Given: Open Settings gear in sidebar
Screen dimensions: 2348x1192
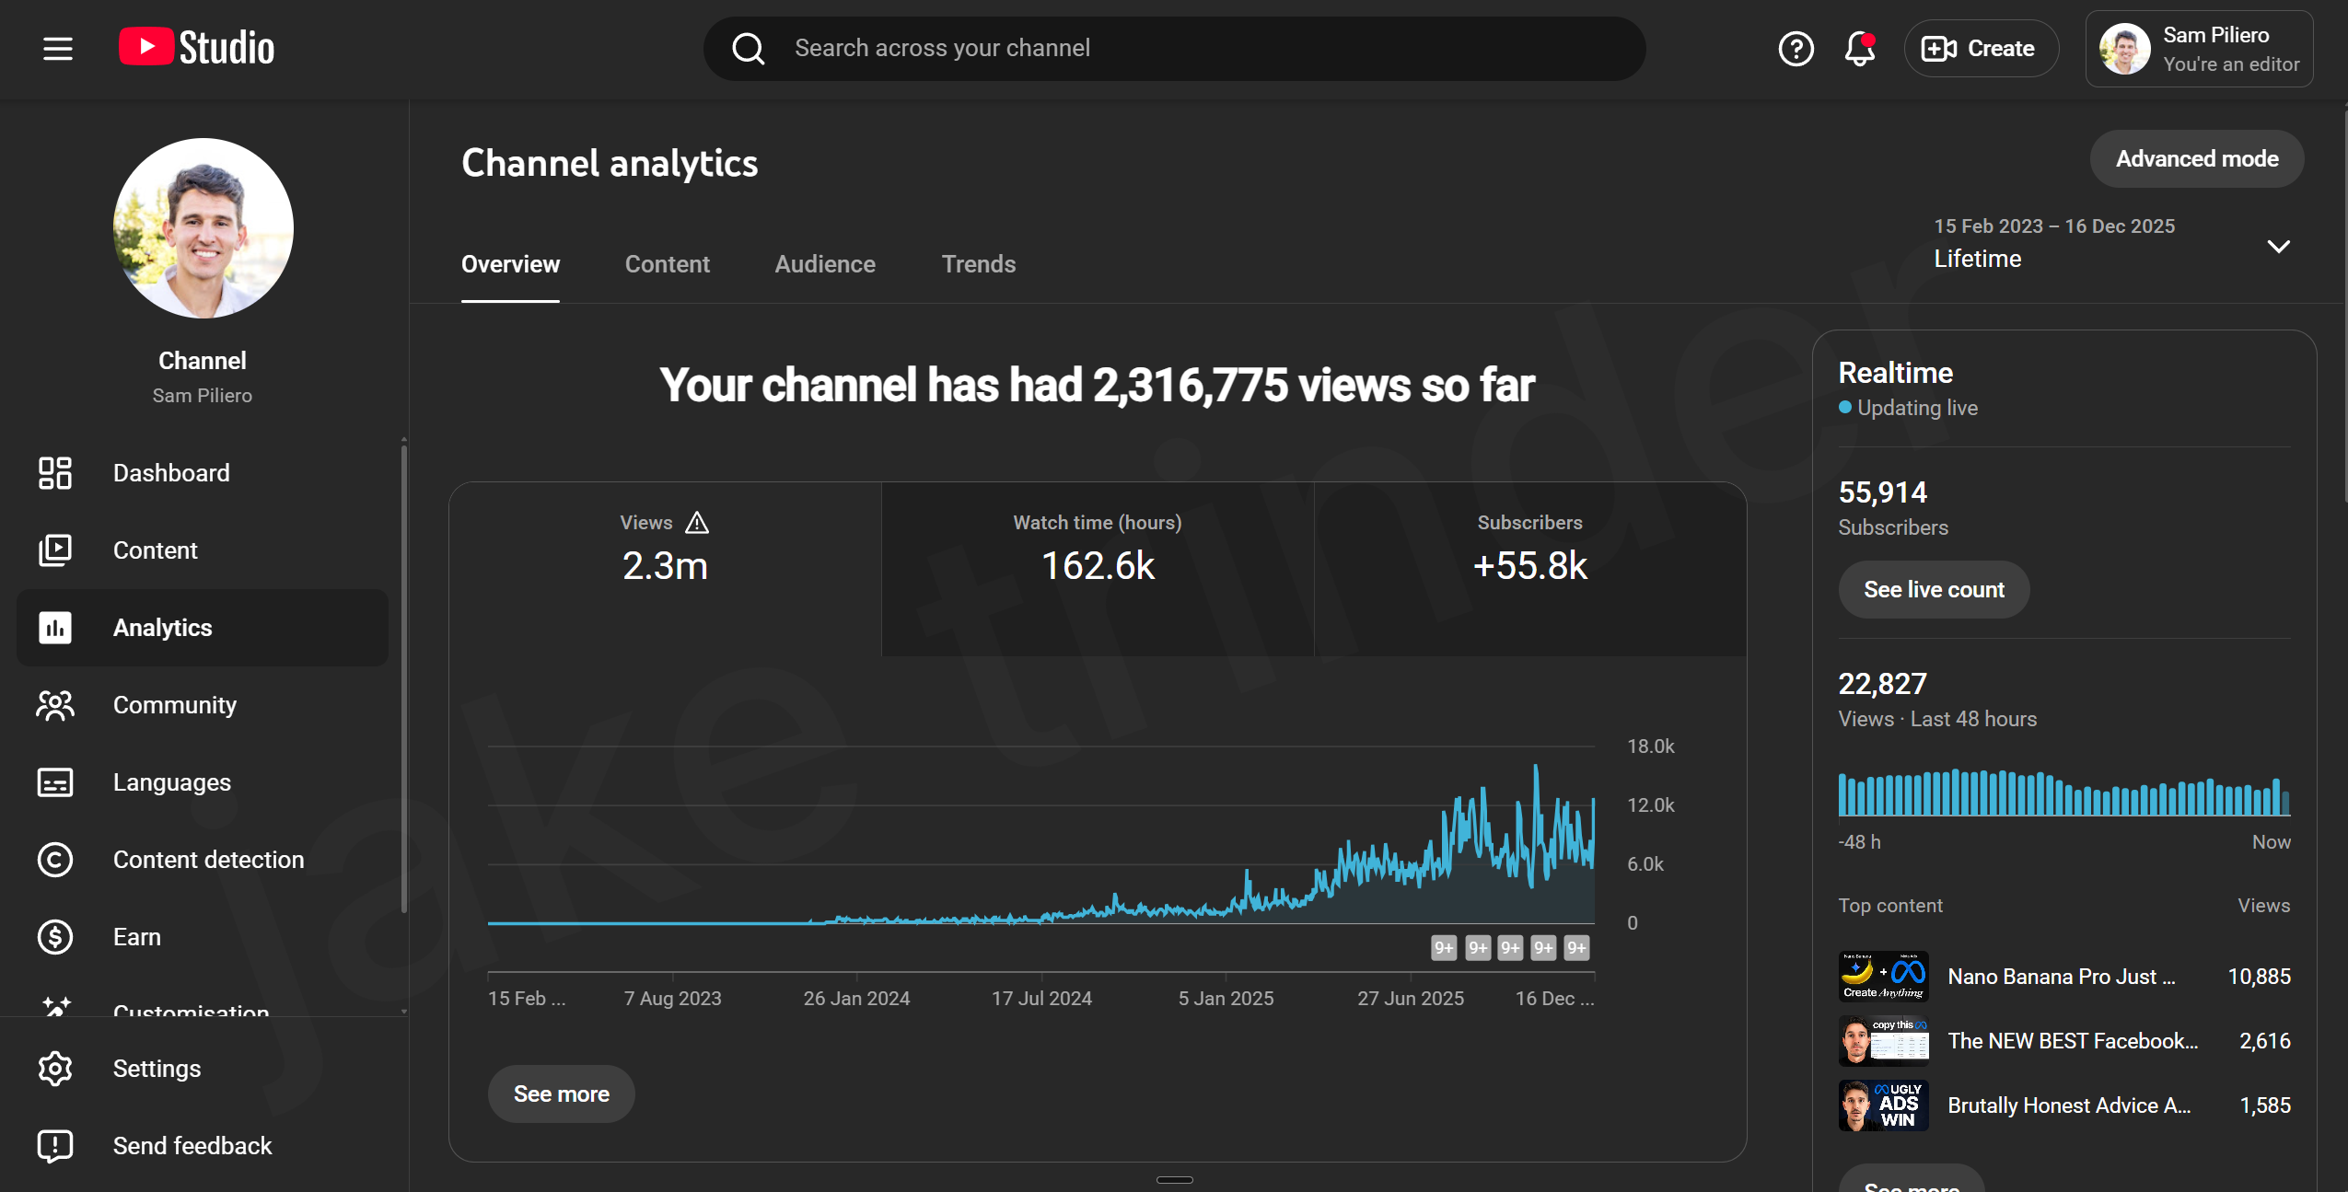Looking at the screenshot, I should pyautogui.click(x=55, y=1069).
